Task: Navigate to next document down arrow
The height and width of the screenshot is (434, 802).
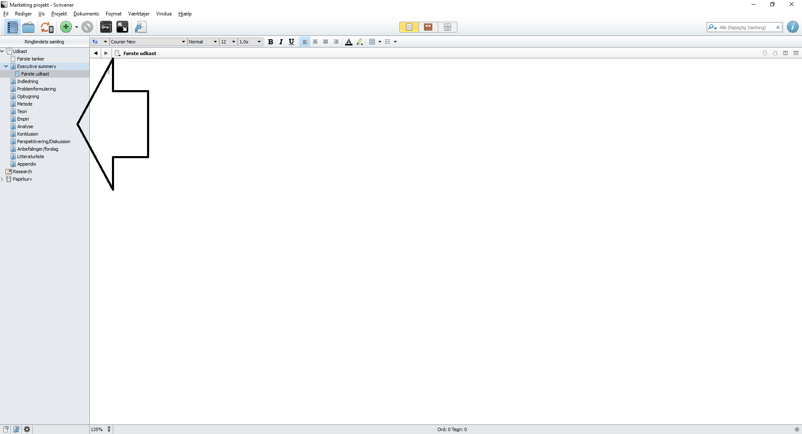Action: coord(775,53)
